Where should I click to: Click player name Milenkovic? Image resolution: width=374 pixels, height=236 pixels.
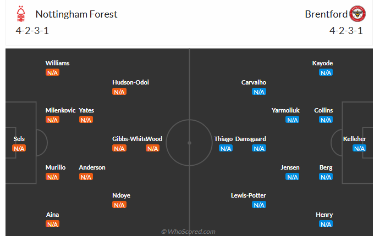[x=59, y=110]
